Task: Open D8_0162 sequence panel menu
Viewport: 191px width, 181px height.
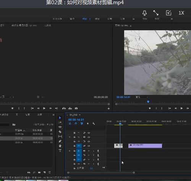Action: tap(80, 115)
